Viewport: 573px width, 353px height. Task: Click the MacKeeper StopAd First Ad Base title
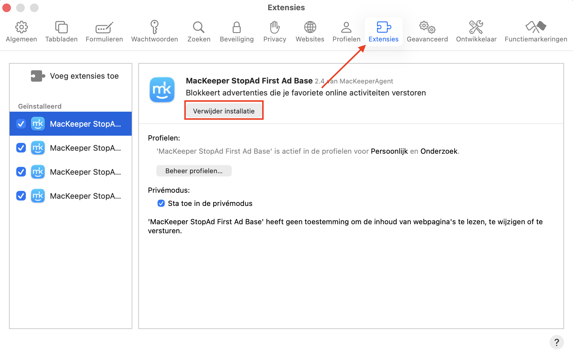pyautogui.click(x=249, y=81)
